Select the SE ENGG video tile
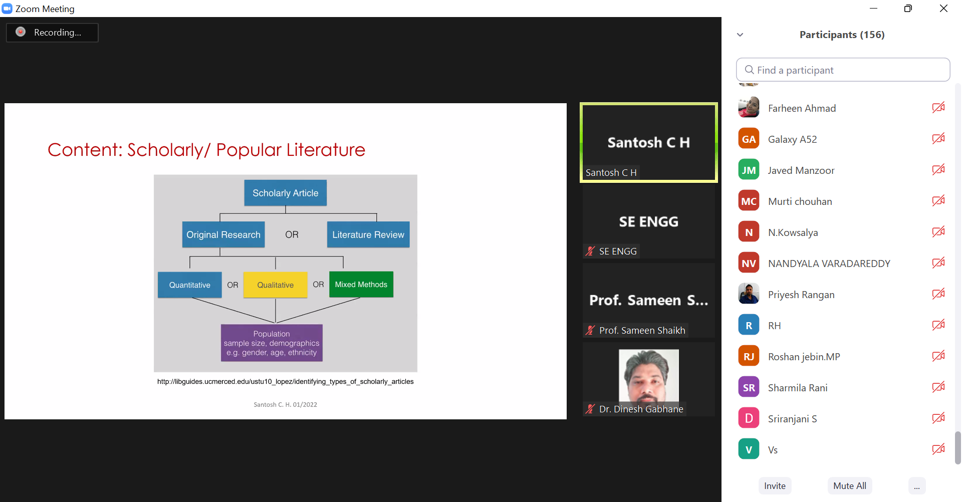Viewport: 962px width, 502px height. [x=649, y=221]
